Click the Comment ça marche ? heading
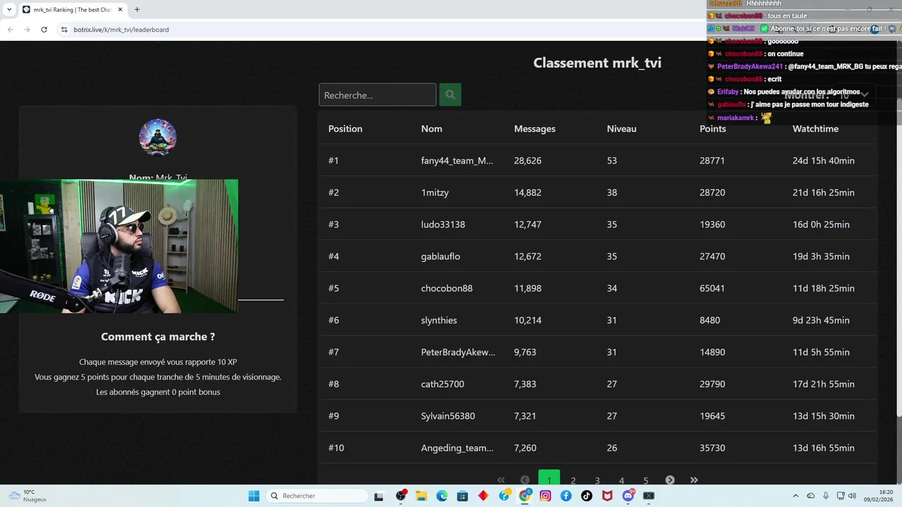The width and height of the screenshot is (902, 507). (158, 337)
